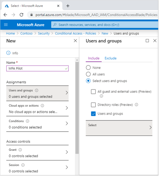Open the Azure portal hamburger menu
Viewport: 159px width, 176px height.
click(x=6, y=25)
